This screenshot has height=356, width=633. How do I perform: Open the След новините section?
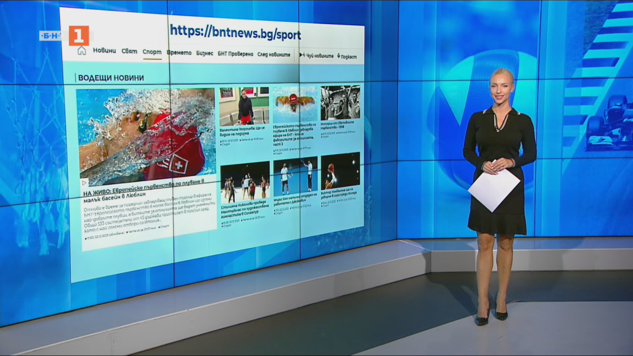click(x=274, y=54)
